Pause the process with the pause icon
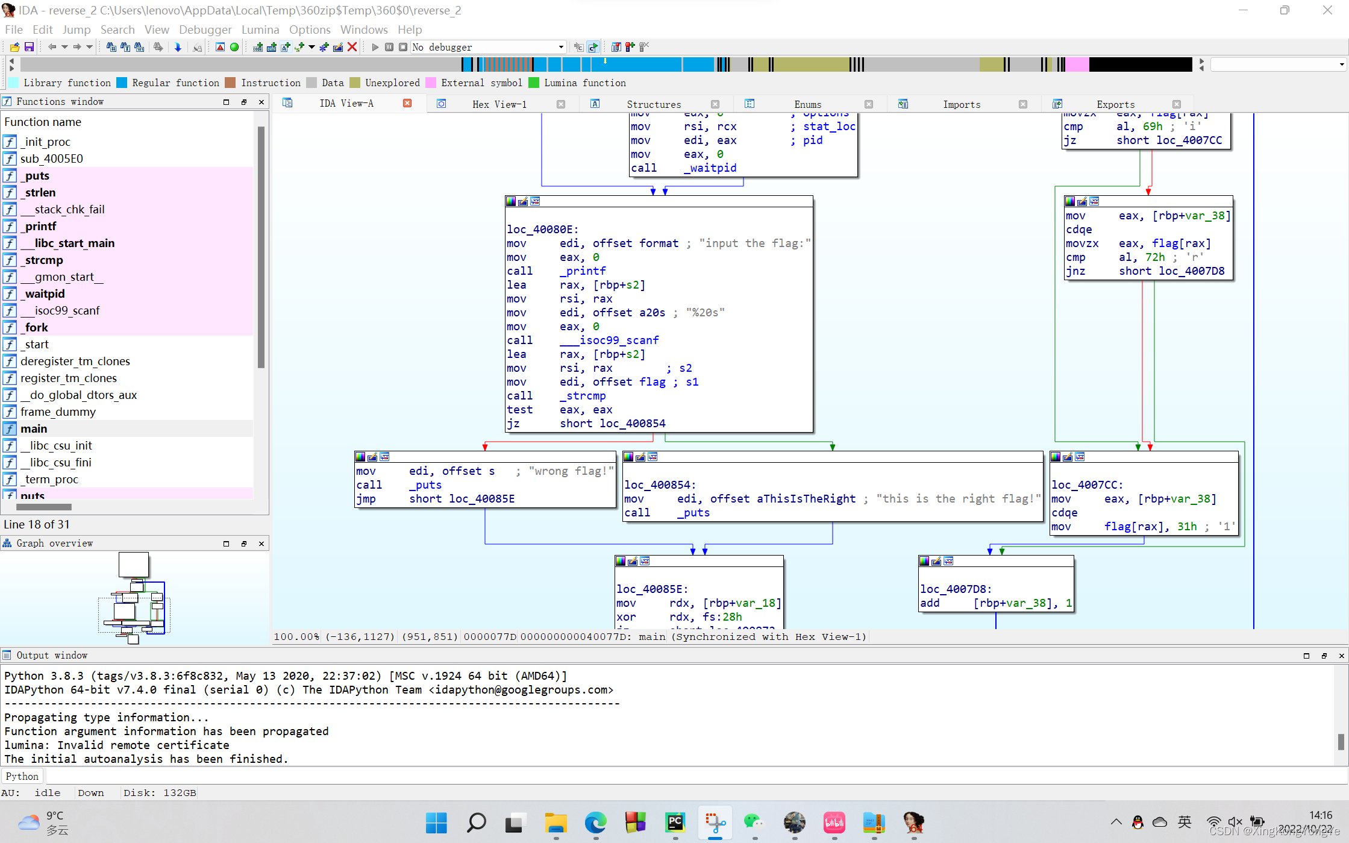Screen dimensions: 1349x843 (389, 47)
